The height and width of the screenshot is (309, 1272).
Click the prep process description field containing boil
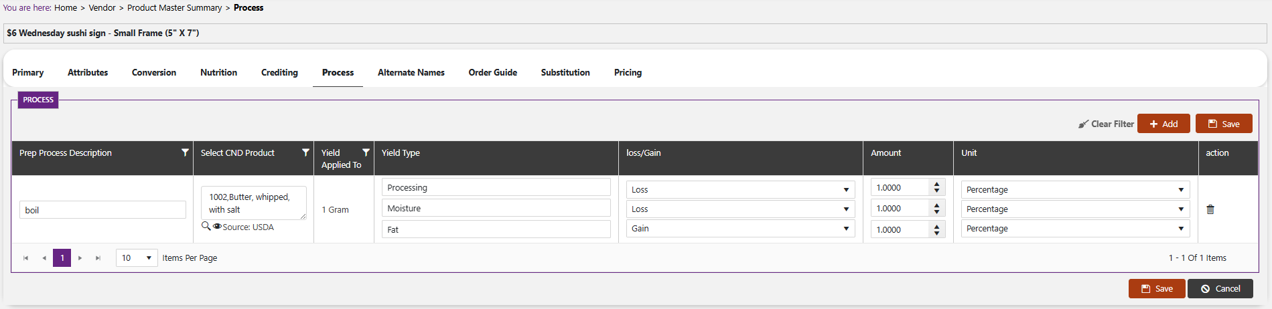[x=102, y=210]
